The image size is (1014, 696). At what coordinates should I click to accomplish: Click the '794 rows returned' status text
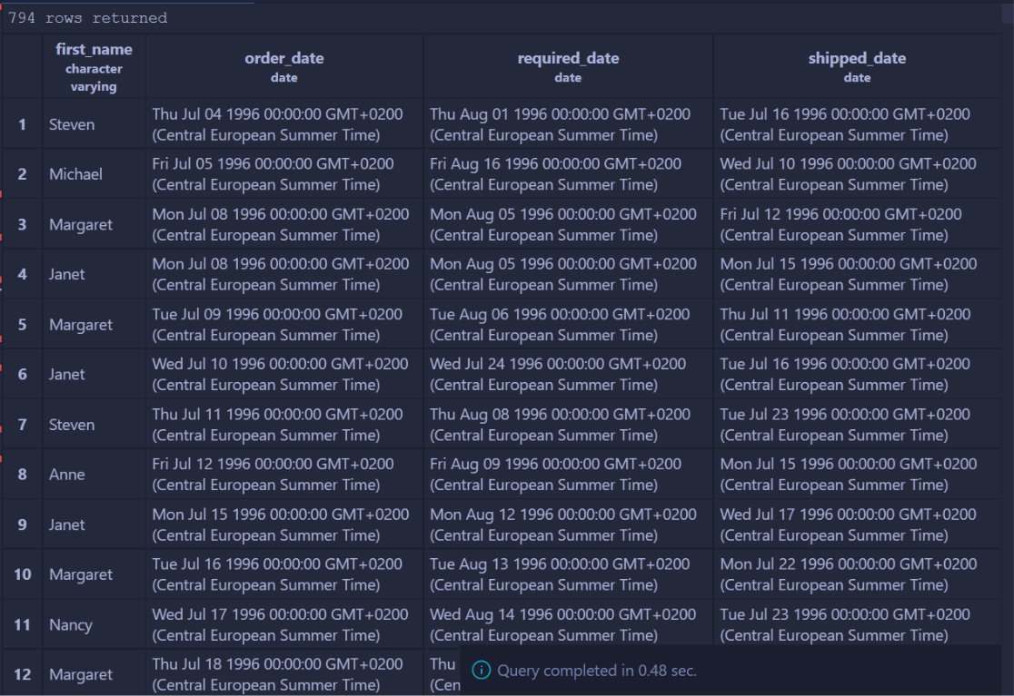coord(88,18)
